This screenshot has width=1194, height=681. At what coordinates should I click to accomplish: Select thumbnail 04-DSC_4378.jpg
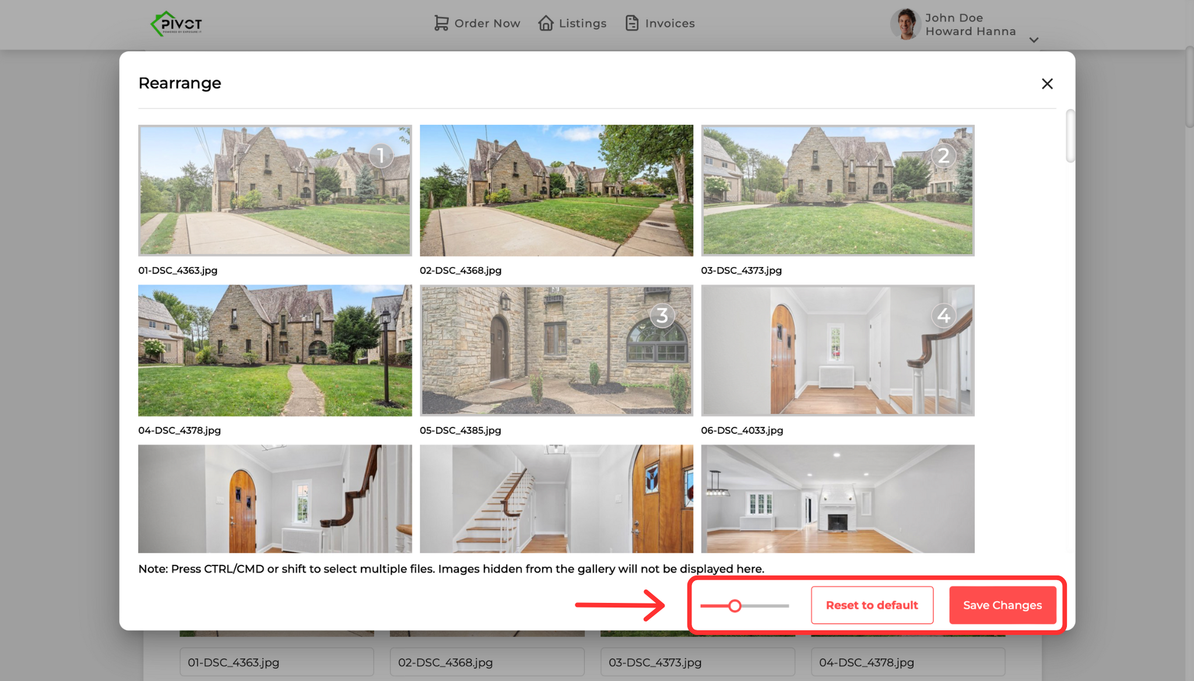pyautogui.click(x=275, y=350)
